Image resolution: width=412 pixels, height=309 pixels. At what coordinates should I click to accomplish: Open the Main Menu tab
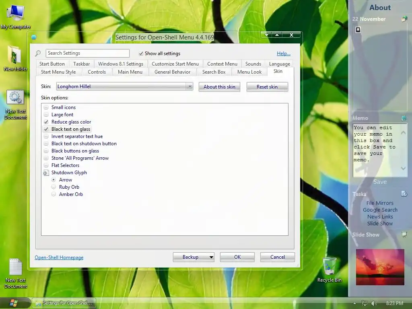(x=130, y=72)
